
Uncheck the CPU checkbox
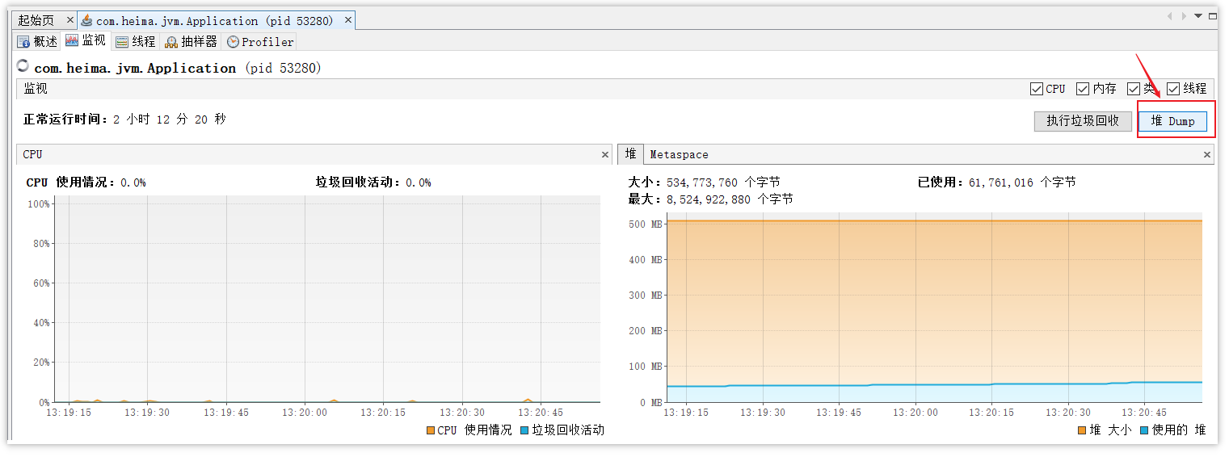1037,89
